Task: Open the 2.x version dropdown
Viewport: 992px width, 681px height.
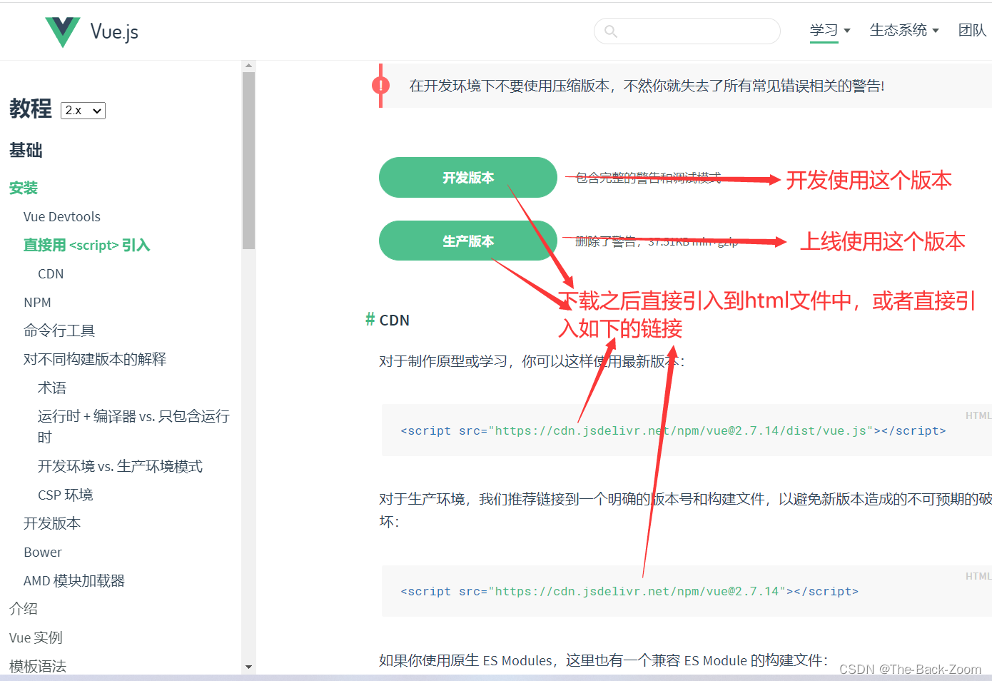Action: 83,111
